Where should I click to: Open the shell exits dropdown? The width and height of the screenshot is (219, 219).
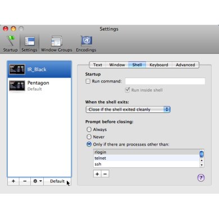pyautogui.click(x=128, y=109)
